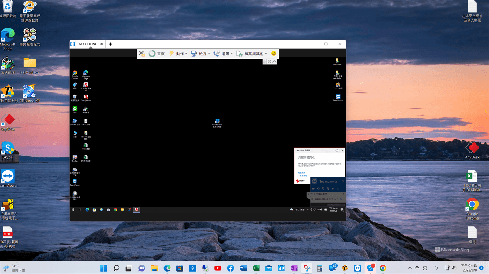The image size is (489, 274).
Task: Click the www.teamviewer.com link in the panel
Action: [x=336, y=205]
